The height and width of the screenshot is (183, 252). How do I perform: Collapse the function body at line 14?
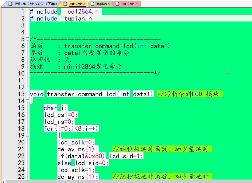pyautogui.click(x=28, y=101)
